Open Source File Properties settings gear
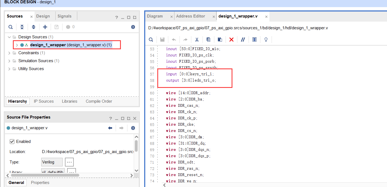The width and height of the screenshot is (387, 187). pyautogui.click(x=133, y=128)
